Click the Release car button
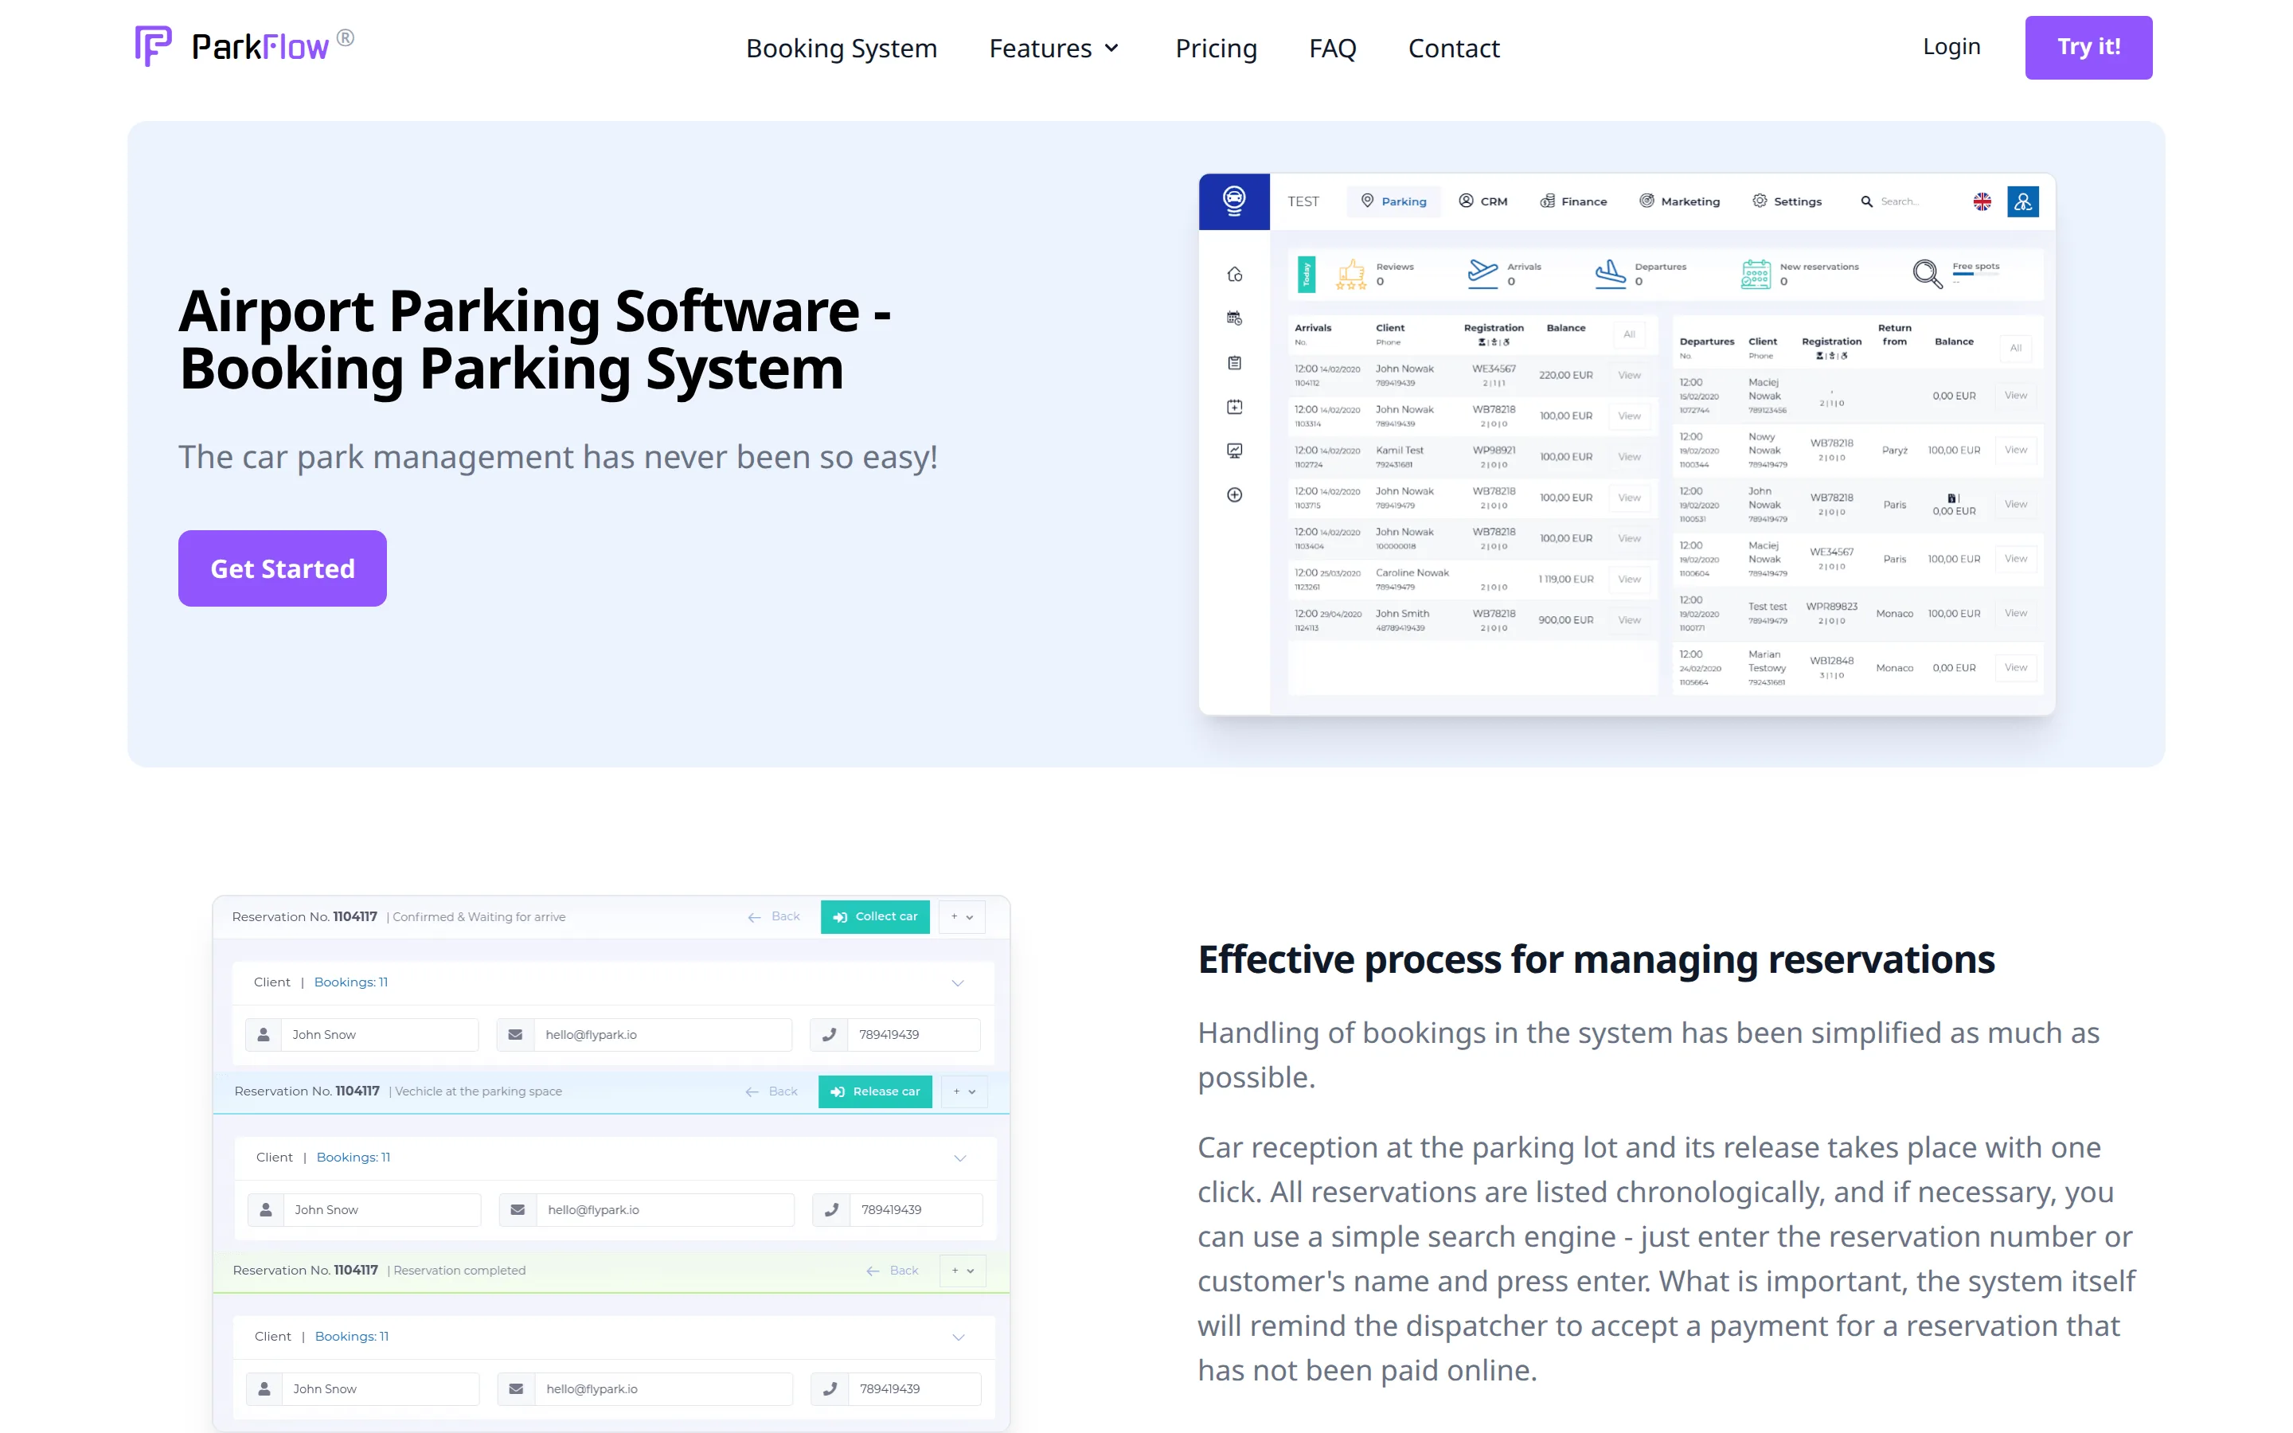 click(874, 1091)
